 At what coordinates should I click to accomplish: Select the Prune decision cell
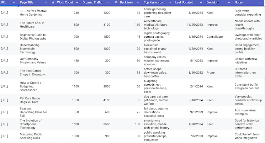pos(211,72)
